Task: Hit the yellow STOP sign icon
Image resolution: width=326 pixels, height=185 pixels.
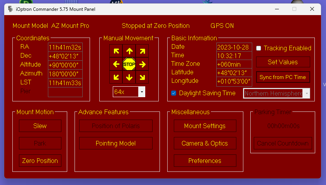Action: coord(129,64)
